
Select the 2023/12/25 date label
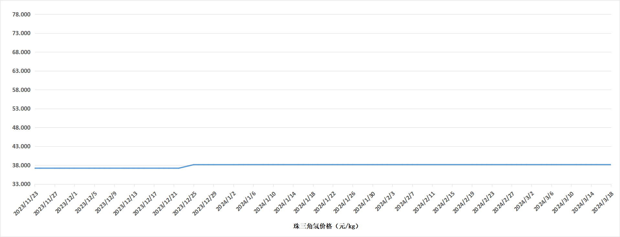[185, 203]
